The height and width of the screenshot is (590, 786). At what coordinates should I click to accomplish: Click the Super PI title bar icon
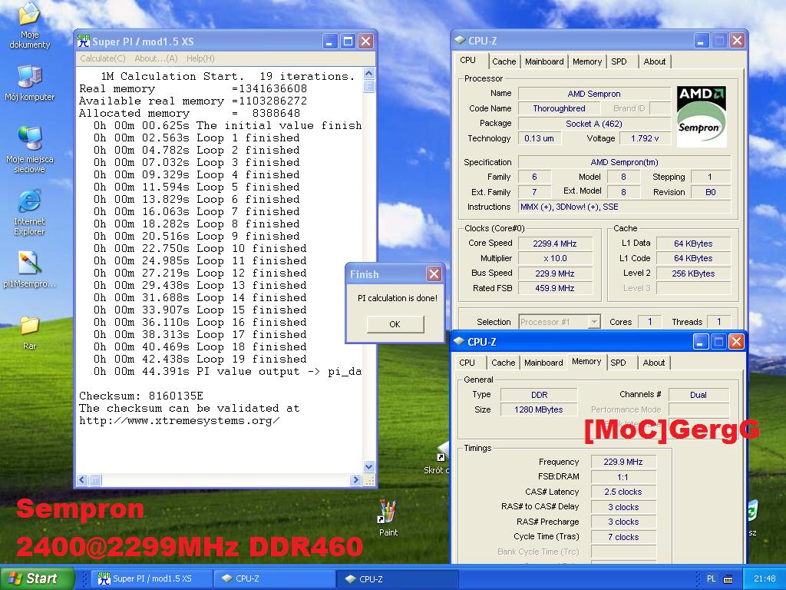[x=84, y=41]
